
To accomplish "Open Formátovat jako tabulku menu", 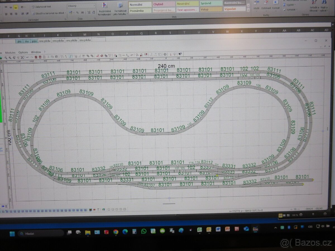I will point(120,8).
